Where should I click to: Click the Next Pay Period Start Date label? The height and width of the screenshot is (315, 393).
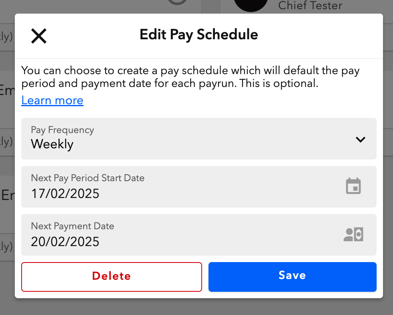pos(88,178)
